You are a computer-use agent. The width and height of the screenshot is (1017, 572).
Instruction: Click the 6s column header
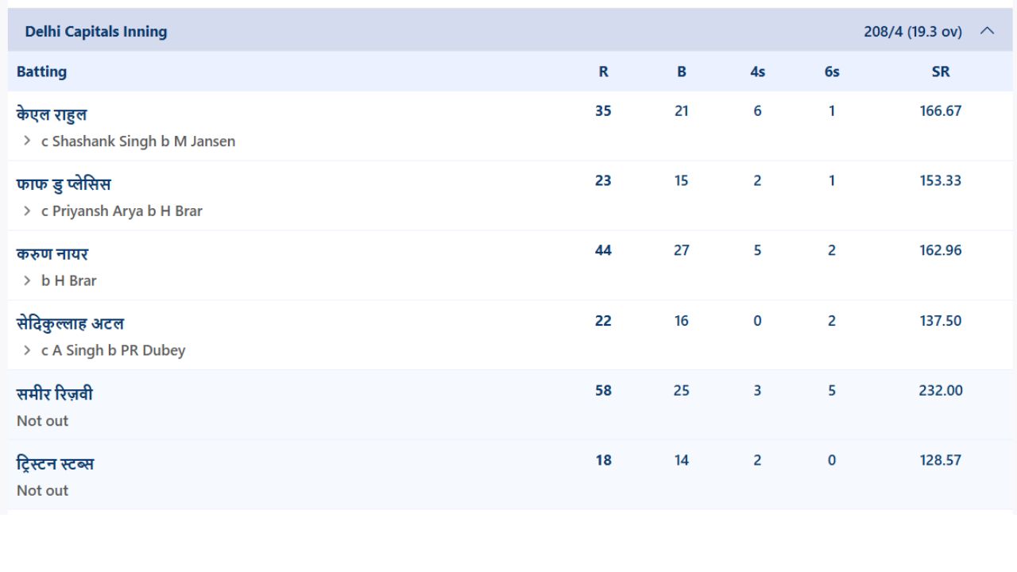832,71
